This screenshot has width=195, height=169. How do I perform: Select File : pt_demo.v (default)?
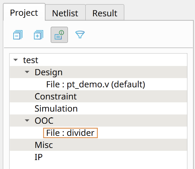[x=95, y=84]
